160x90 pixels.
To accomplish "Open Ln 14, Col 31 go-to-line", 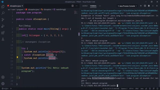I will tap(111, 88).
